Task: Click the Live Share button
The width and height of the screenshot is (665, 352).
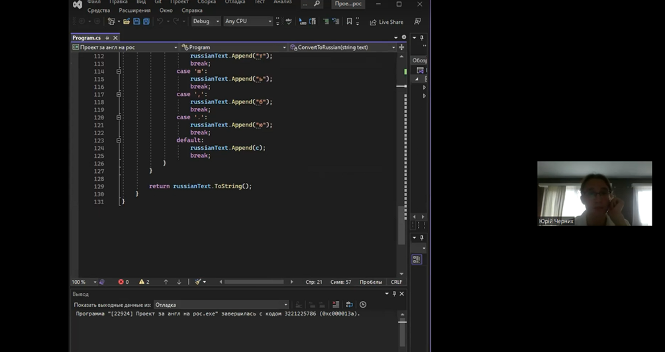Action: click(x=386, y=22)
